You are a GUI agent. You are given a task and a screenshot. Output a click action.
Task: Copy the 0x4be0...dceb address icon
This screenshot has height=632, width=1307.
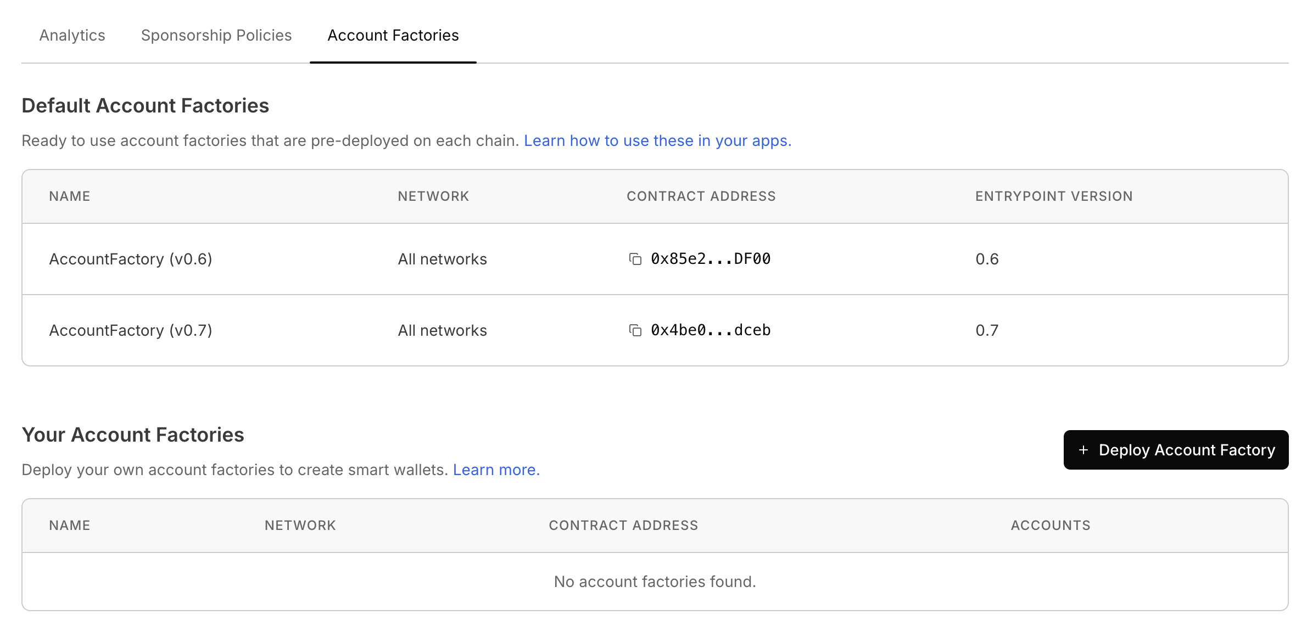pos(635,330)
